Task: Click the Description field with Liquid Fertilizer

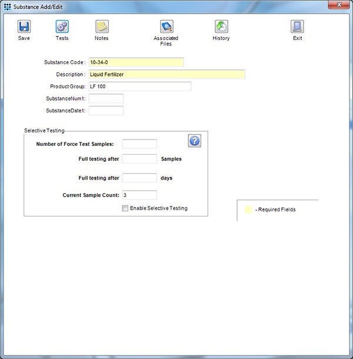Action: 166,75
